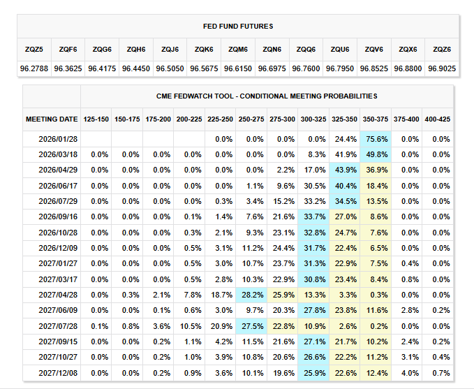Click the ZQM6 contract column header
The width and height of the screenshot is (474, 389).
coord(238,50)
